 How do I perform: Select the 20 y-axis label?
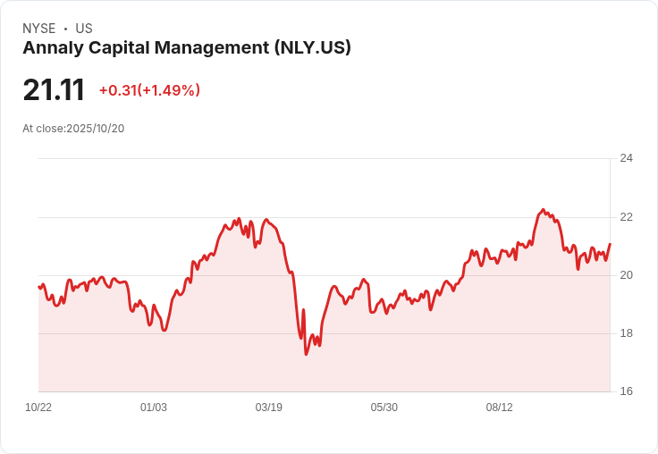pos(626,275)
